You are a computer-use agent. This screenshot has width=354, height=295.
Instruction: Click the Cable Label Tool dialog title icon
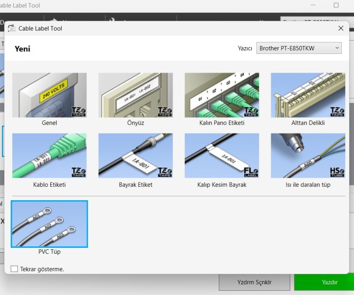click(12, 28)
